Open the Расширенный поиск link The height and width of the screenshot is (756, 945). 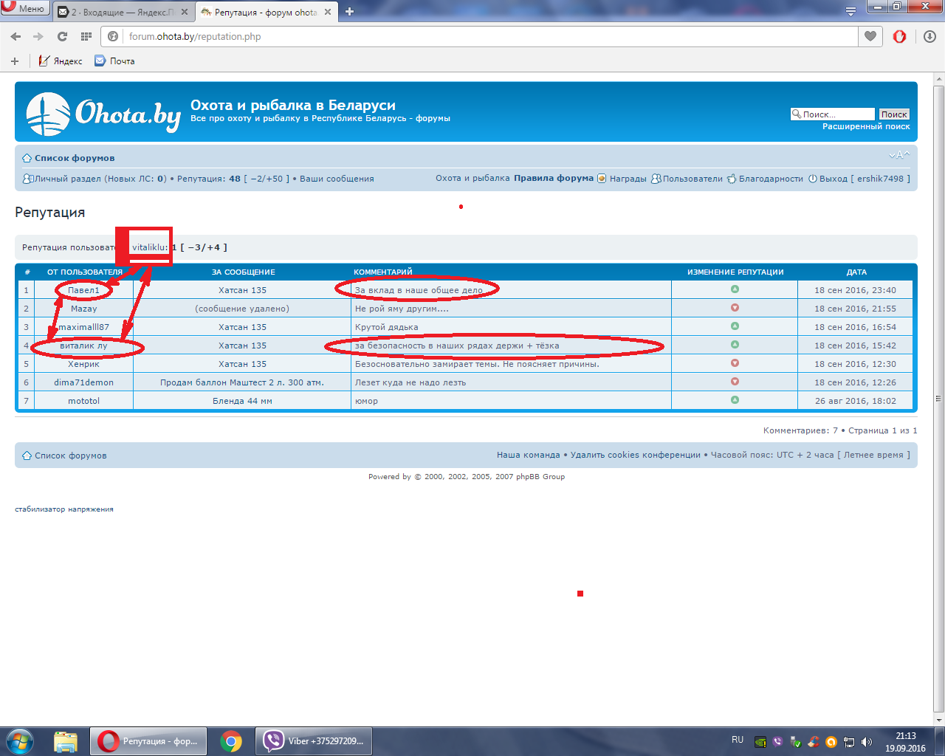click(866, 127)
